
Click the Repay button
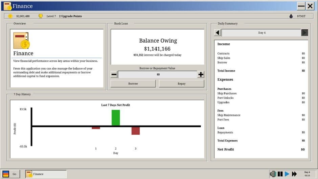point(182,84)
